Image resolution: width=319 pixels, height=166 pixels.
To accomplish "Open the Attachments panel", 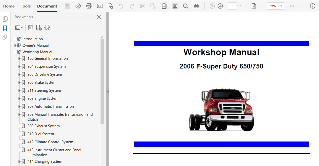I will 5,37.
